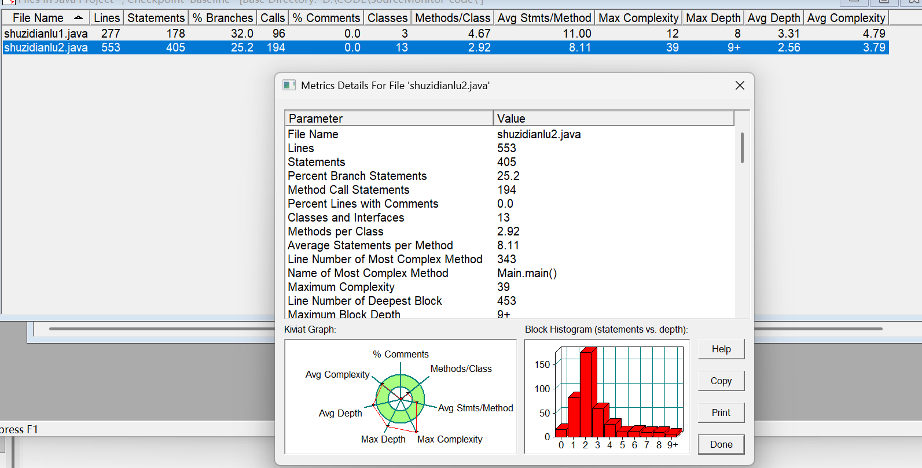Screen dimensions: 922x468
Task: Select the shuzidianlu2.java file row
Action: [x=445, y=47]
